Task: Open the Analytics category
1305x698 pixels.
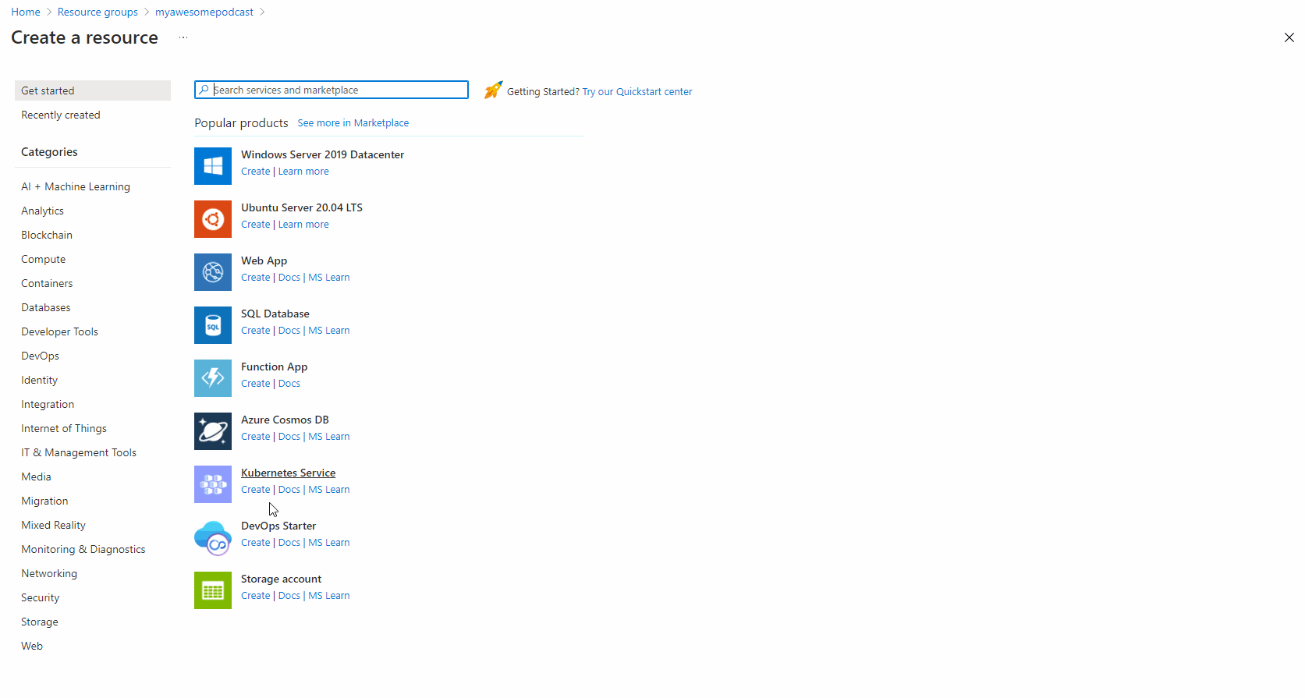Action: [43, 211]
